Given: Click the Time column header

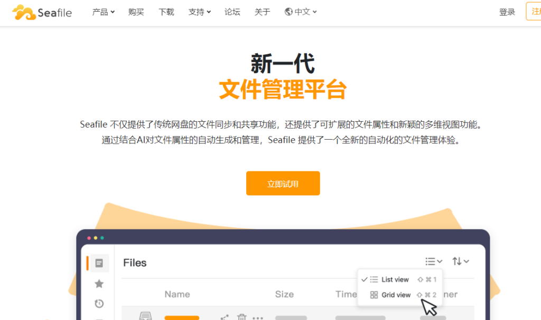Looking at the screenshot, I should (346, 294).
